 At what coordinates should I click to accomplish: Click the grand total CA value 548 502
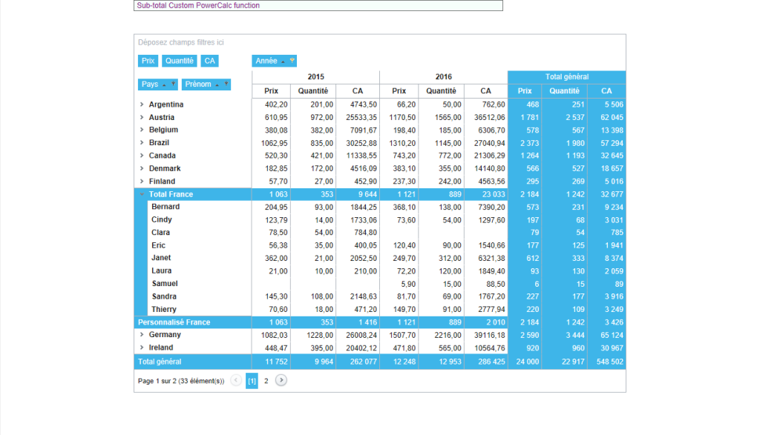tap(606, 362)
